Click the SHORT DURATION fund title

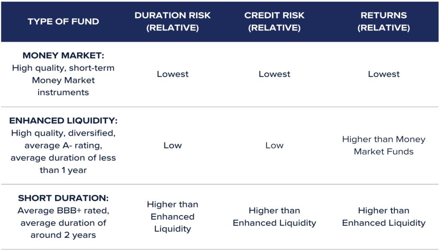click(x=63, y=198)
